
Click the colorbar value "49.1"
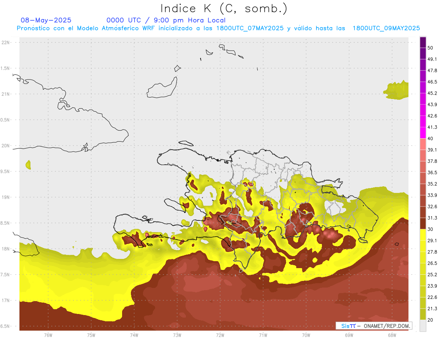[x=432, y=59]
